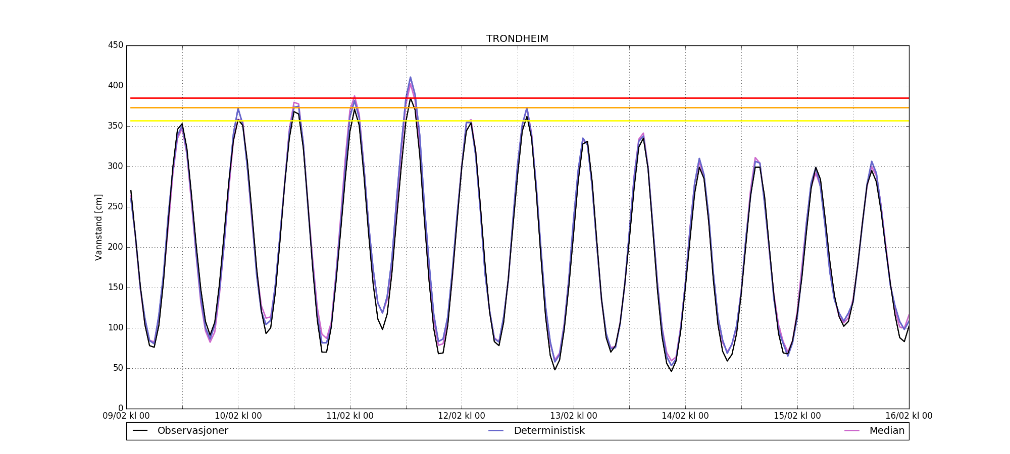Click the 50 y-axis tick label
The width and height of the screenshot is (1010, 454).
pyautogui.click(x=118, y=368)
